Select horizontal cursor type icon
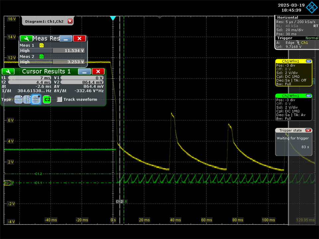319x239 pixels. 18,99
